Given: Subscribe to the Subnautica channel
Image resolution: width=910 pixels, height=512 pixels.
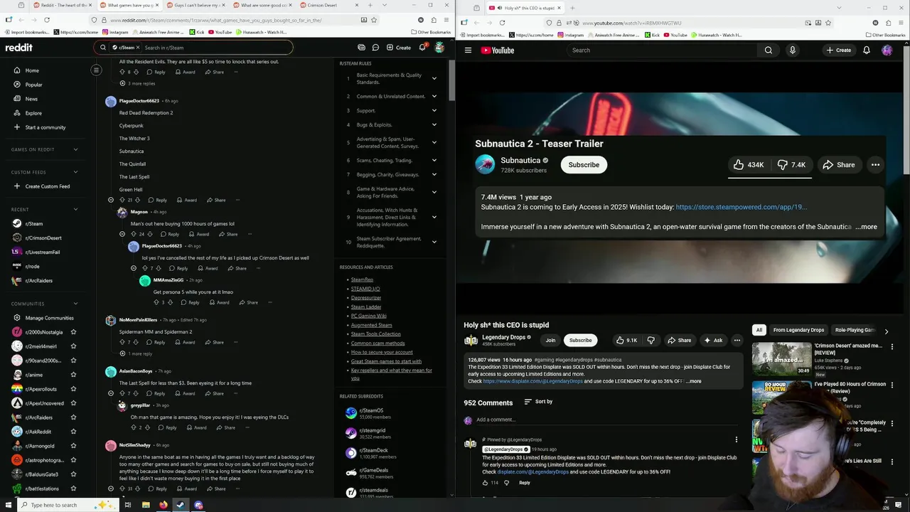Looking at the screenshot, I should (584, 165).
